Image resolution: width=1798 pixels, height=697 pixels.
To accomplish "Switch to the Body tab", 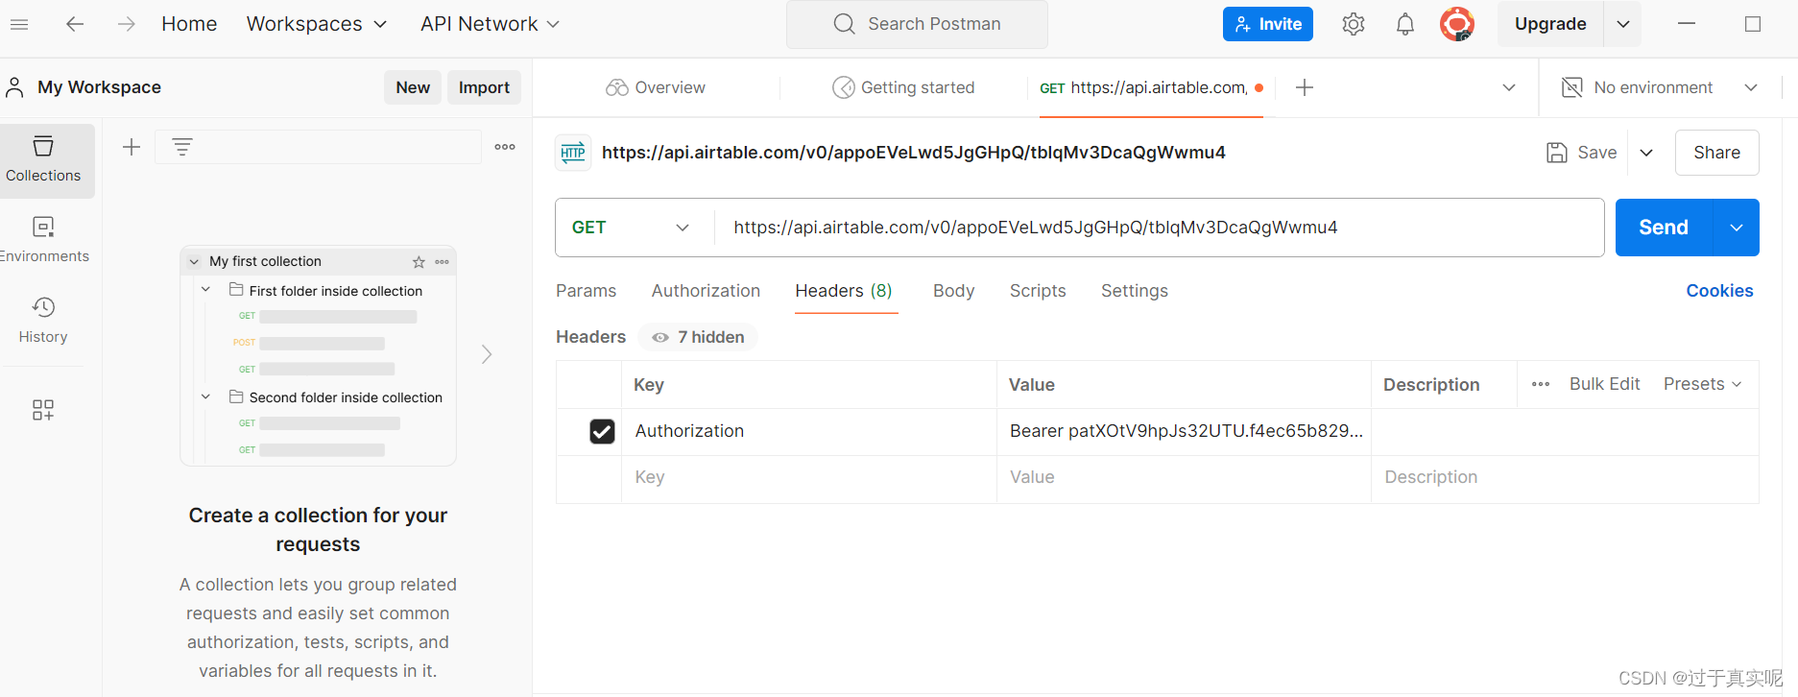I will [953, 291].
